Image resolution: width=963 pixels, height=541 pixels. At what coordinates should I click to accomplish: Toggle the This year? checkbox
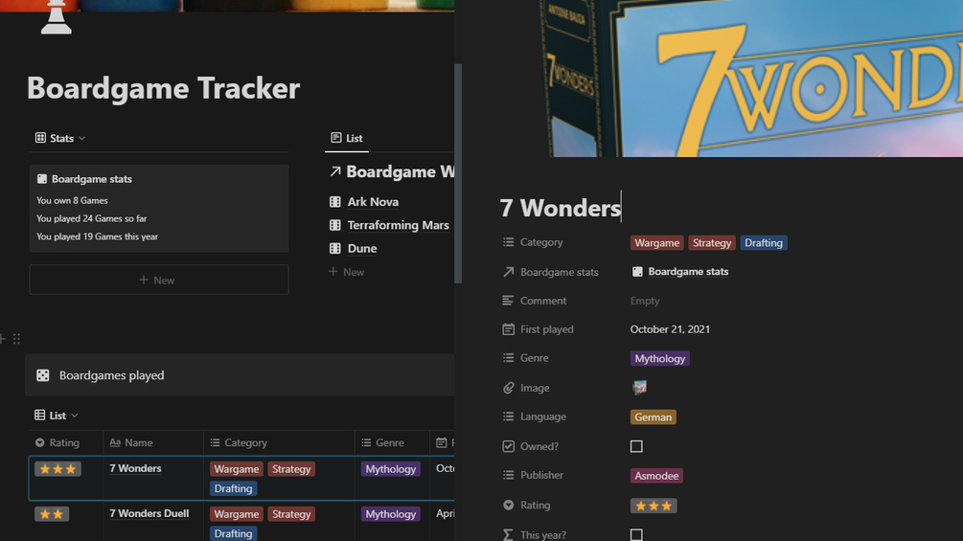click(636, 535)
